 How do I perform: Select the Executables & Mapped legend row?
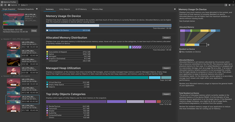point(68,52)
